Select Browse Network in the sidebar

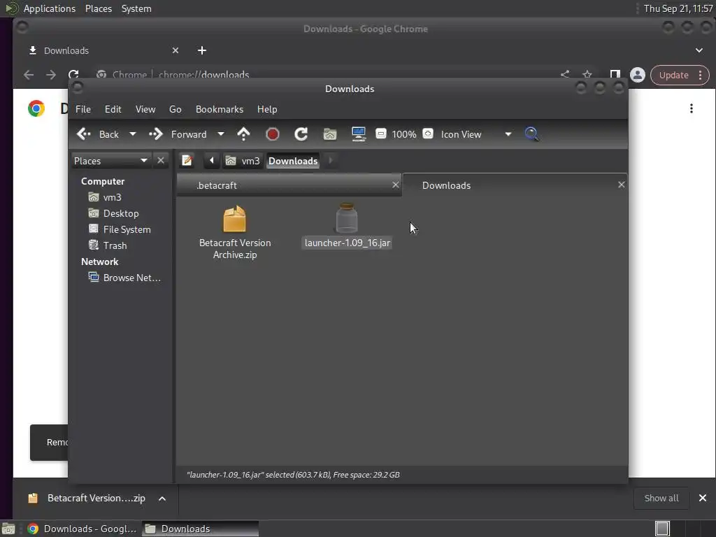(124, 278)
